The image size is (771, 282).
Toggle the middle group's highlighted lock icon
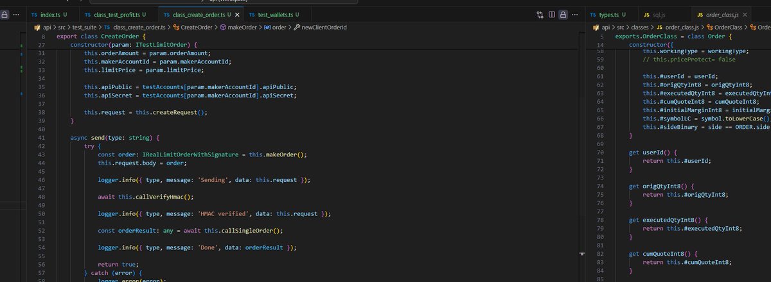[x=563, y=14]
